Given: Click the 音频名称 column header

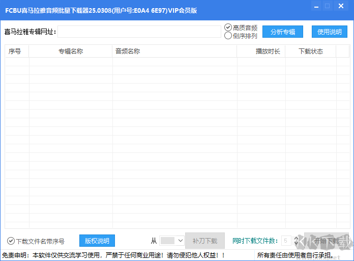Looking at the screenshot, I should (x=174, y=51).
